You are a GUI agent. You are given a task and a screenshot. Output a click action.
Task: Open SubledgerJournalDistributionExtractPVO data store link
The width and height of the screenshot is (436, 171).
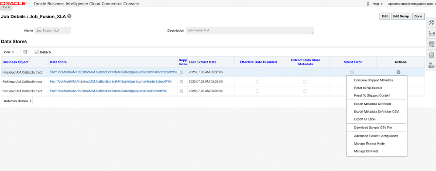pos(113,72)
